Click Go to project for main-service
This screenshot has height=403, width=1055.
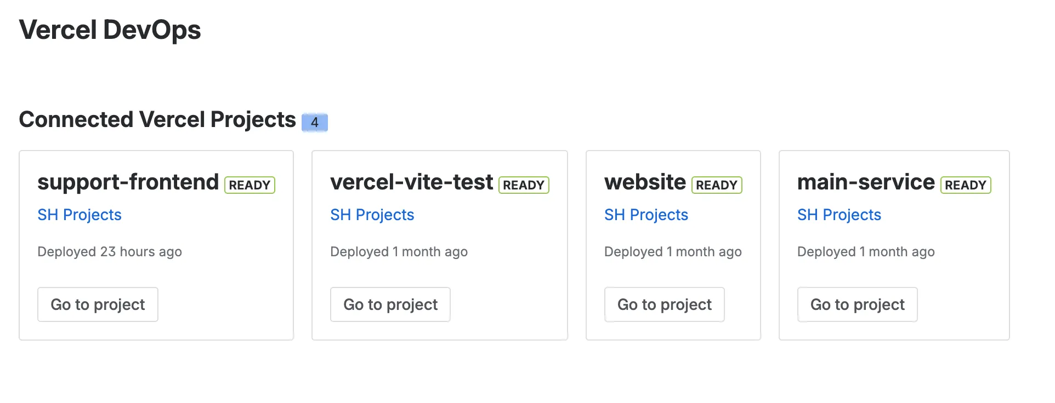click(857, 304)
